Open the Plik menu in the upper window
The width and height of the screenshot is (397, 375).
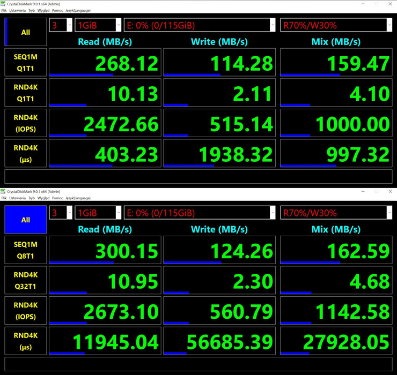[4, 11]
